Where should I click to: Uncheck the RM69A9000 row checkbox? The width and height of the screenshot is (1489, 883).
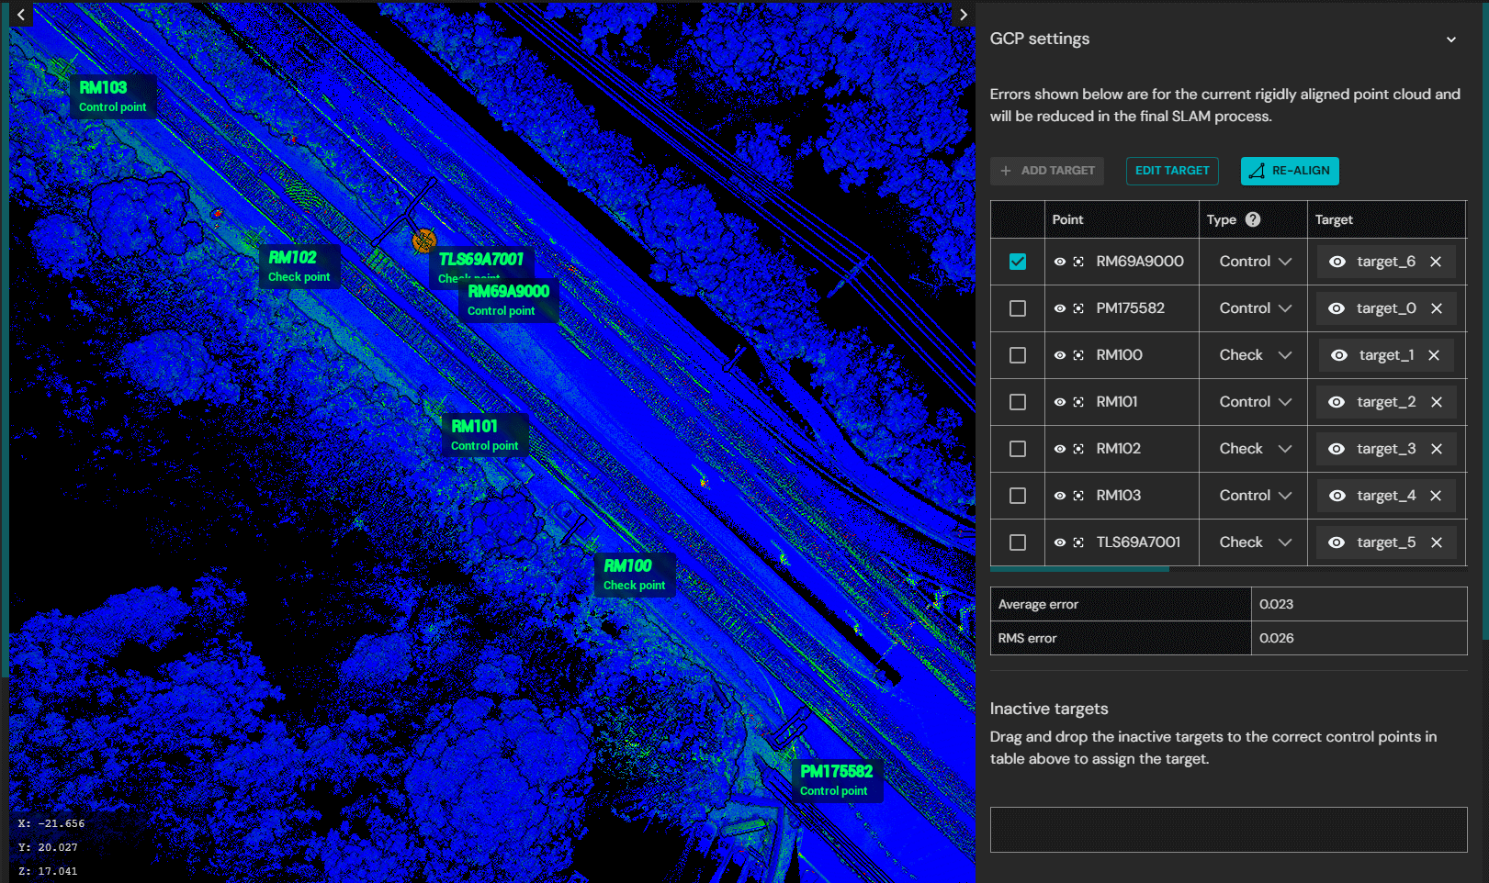click(x=1018, y=262)
